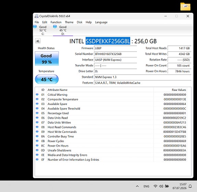Click the Interface field UASP (NVM Express)

click(115, 60)
